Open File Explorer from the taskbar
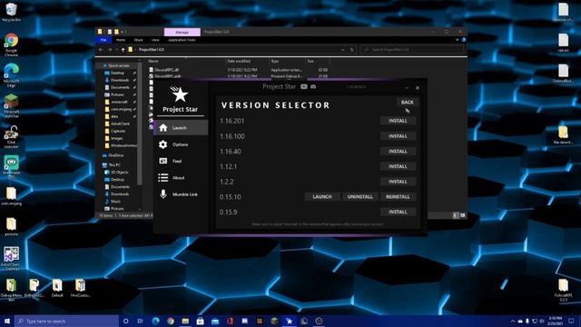The width and height of the screenshot is (581, 327). [185, 321]
